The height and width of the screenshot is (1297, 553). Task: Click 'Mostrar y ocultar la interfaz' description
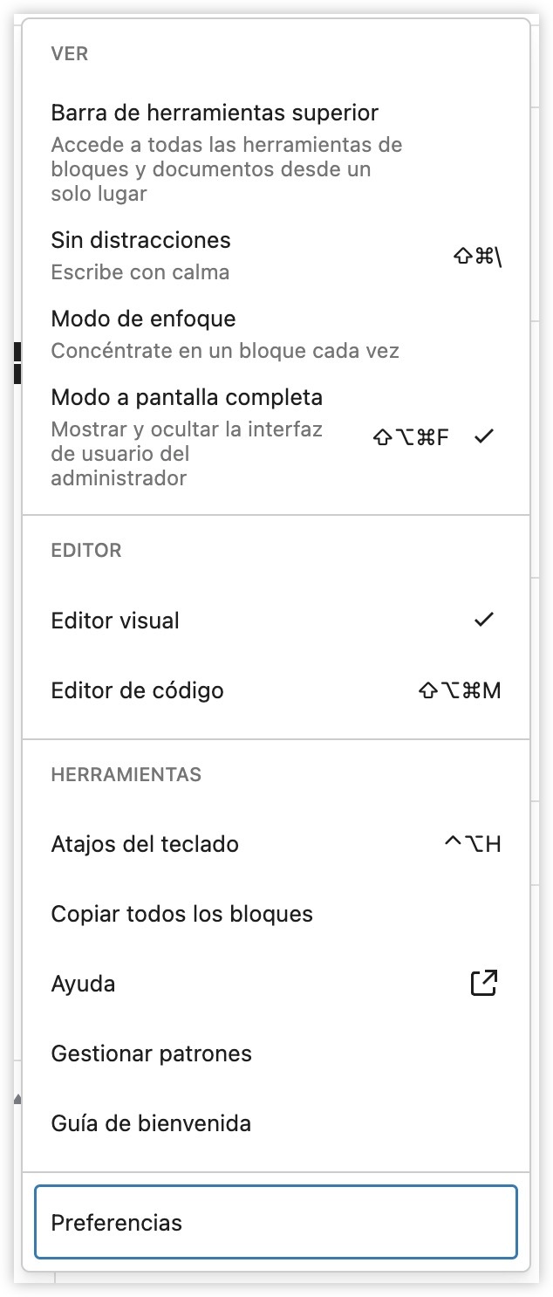click(x=187, y=429)
